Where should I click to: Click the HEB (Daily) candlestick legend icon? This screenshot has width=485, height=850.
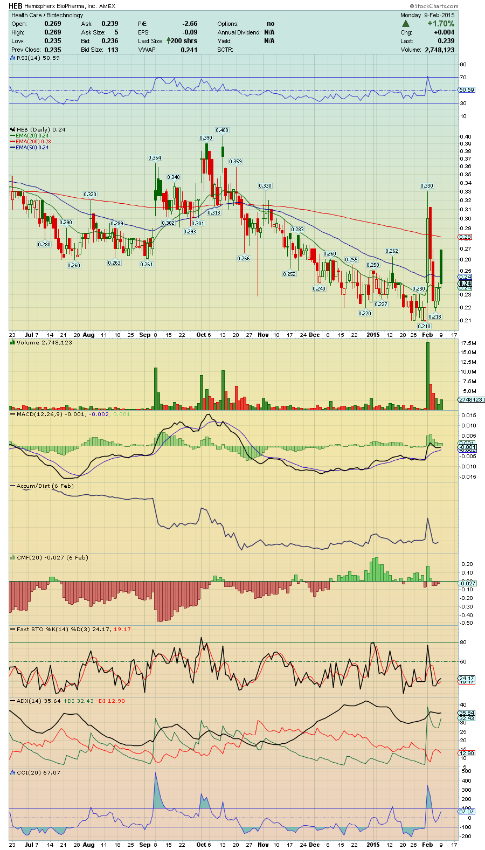pos(13,129)
